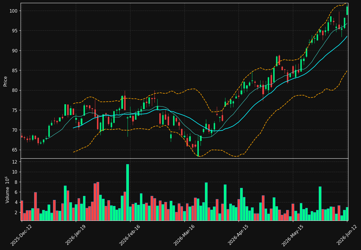This screenshot has width=361, height=250.
Task: Click the 100 price tick label
Action: [13, 11]
